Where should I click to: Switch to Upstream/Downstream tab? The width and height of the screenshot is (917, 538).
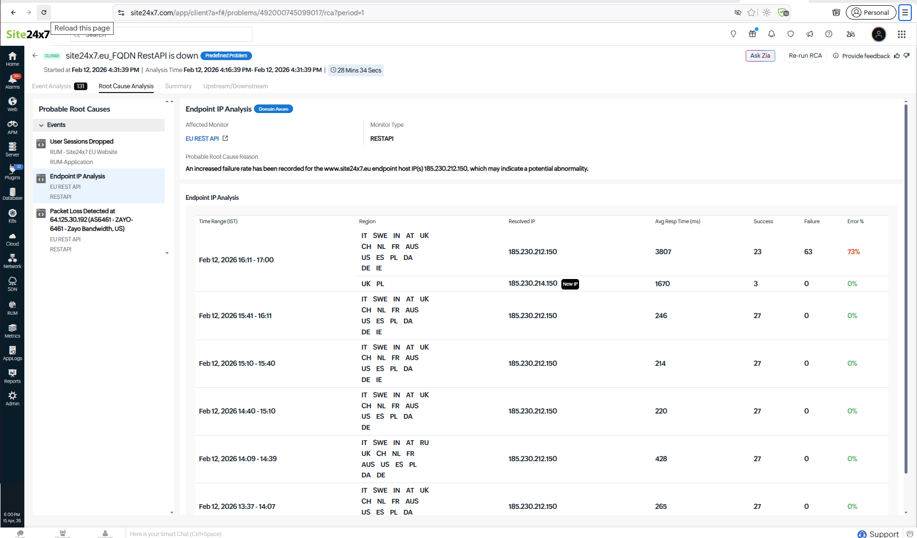tap(235, 86)
